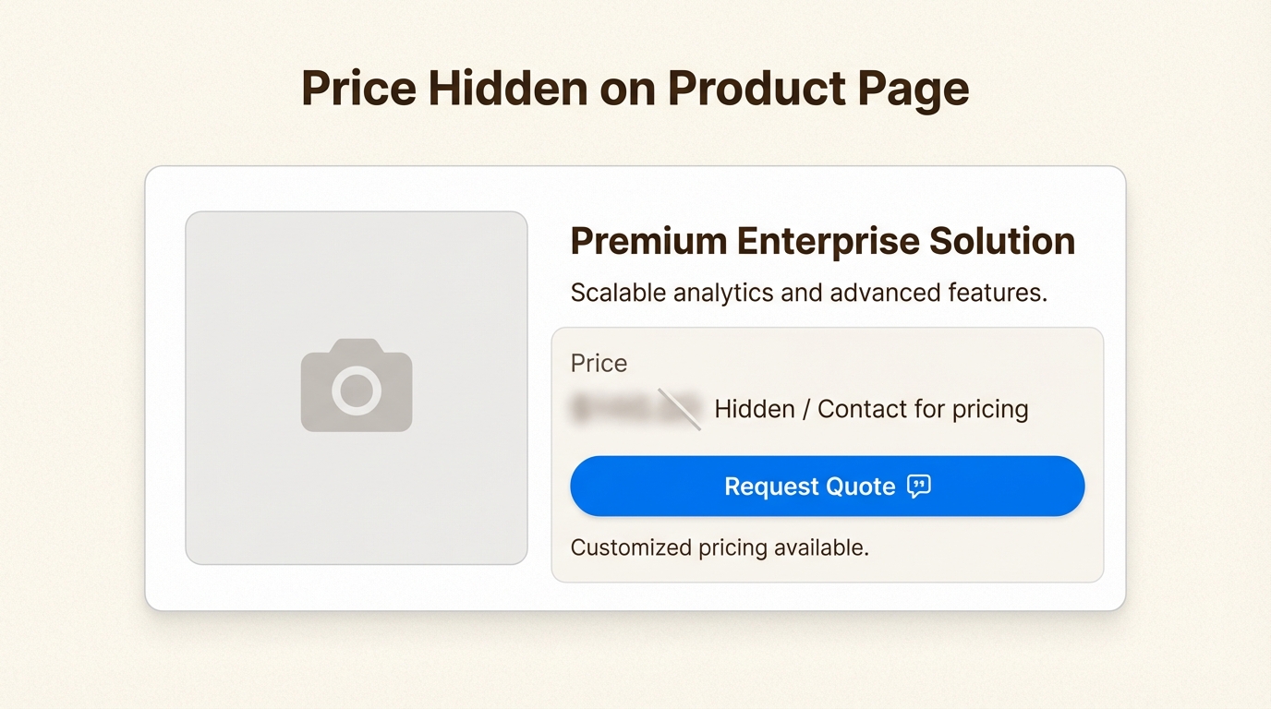Screen dimensions: 1271x709
Task: Click the speech-bubble icon beside Request Quote text
Action: [x=921, y=487]
